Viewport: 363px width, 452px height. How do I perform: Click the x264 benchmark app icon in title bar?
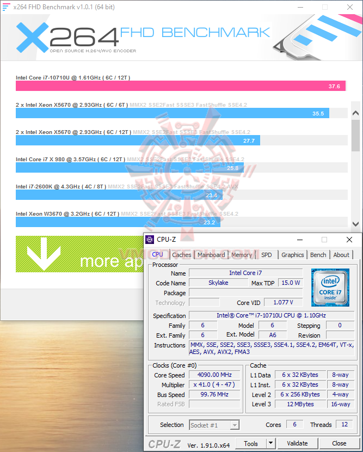click(x=6, y=7)
